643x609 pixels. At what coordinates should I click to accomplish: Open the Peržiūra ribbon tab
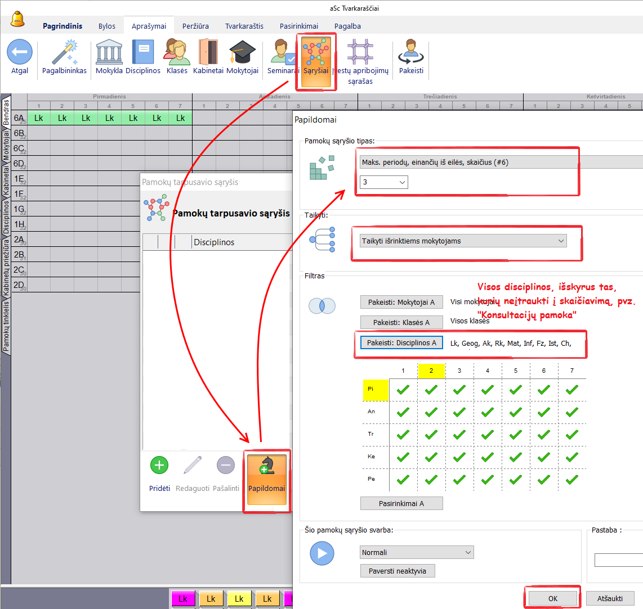(195, 26)
